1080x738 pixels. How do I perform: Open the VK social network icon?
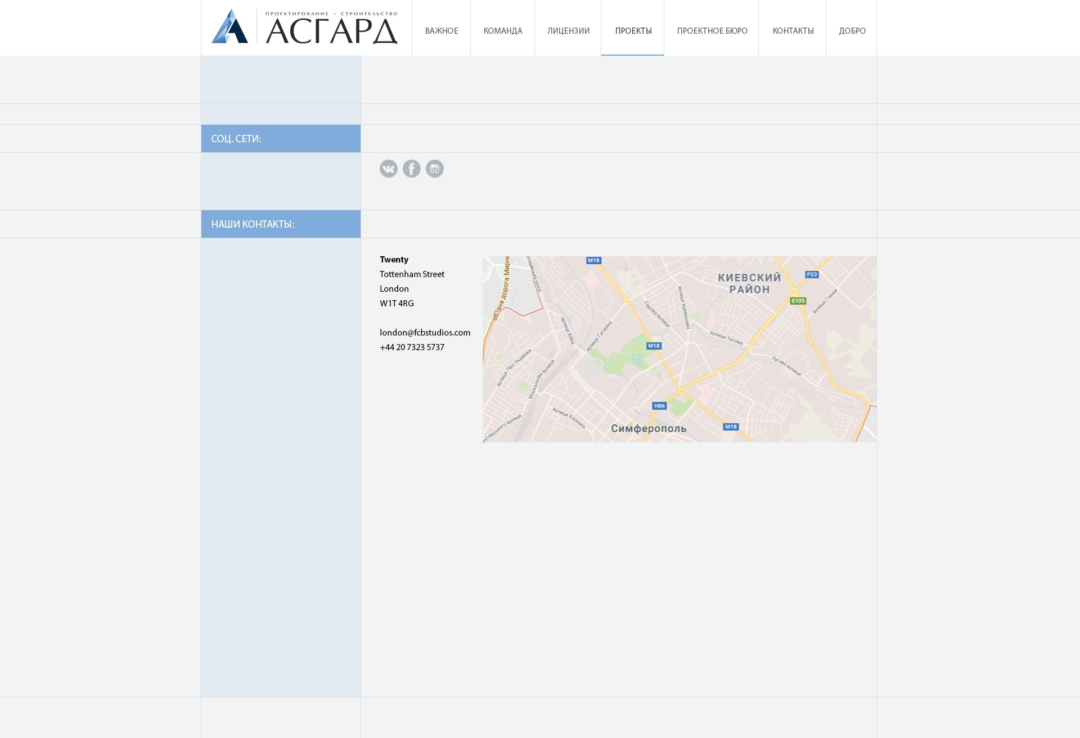pyautogui.click(x=388, y=169)
